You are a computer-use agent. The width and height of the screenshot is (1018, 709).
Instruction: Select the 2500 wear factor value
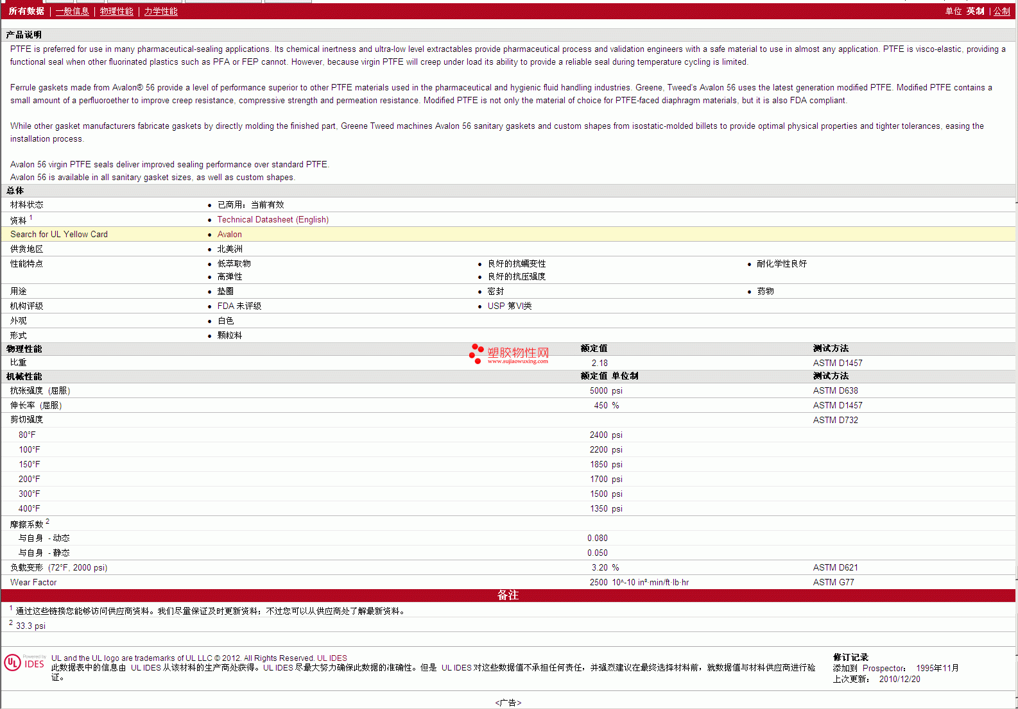(x=598, y=582)
